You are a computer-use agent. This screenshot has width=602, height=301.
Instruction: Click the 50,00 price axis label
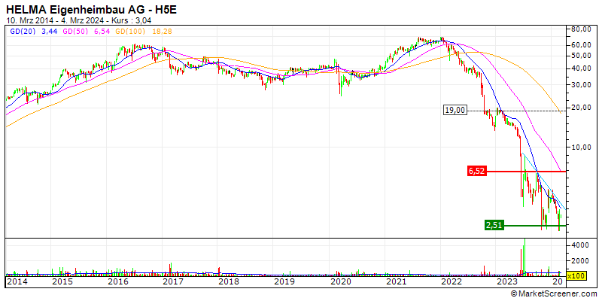point(580,56)
